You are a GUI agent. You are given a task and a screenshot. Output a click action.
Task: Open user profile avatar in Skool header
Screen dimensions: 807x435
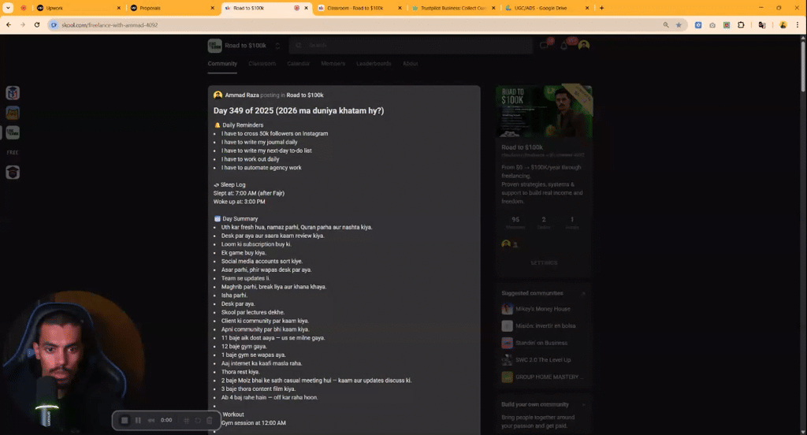(x=584, y=45)
